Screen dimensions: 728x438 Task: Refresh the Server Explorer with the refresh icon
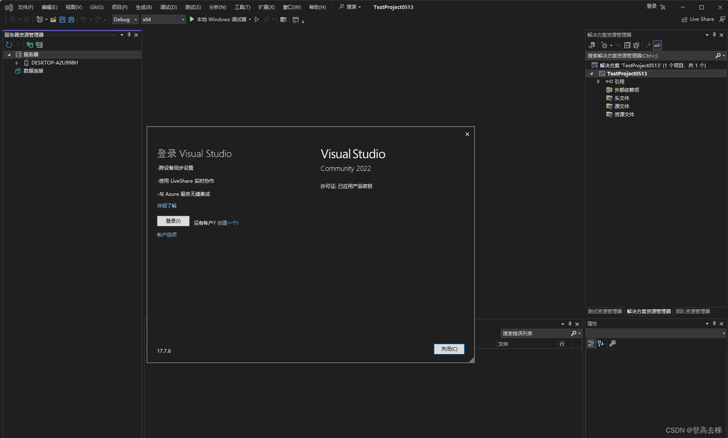9,45
